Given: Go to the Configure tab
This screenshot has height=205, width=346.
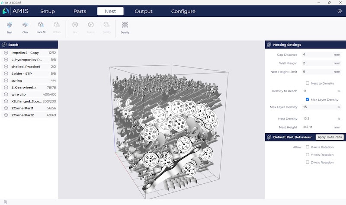Looking at the screenshot, I should [x=183, y=11].
